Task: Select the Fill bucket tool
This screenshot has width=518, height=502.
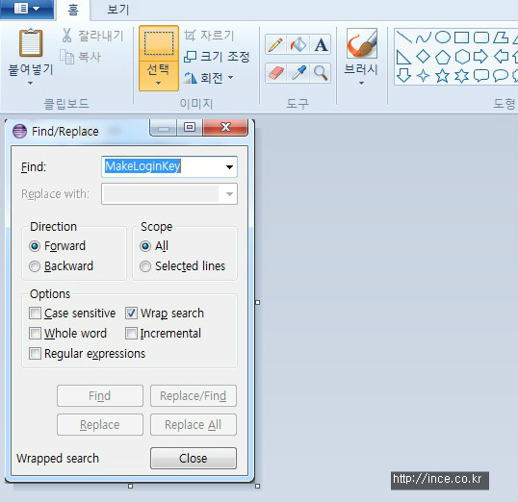Action: click(x=298, y=44)
